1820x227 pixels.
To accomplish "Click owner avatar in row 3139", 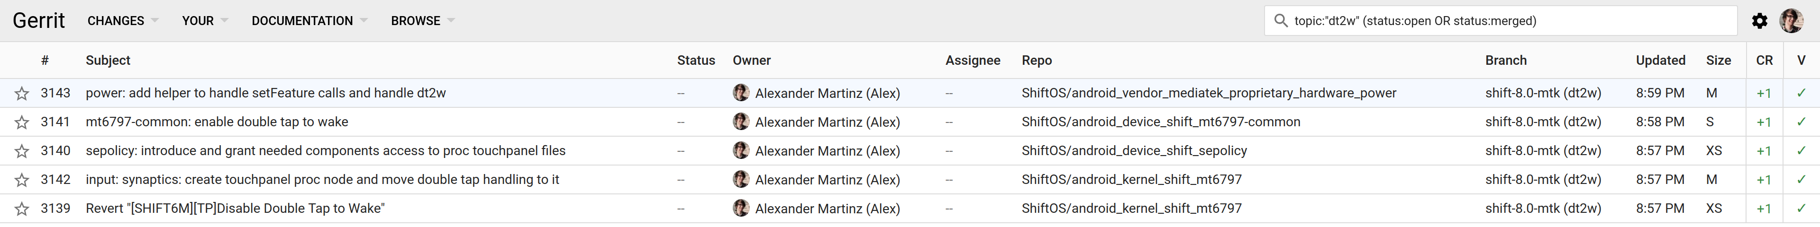I will [x=741, y=209].
